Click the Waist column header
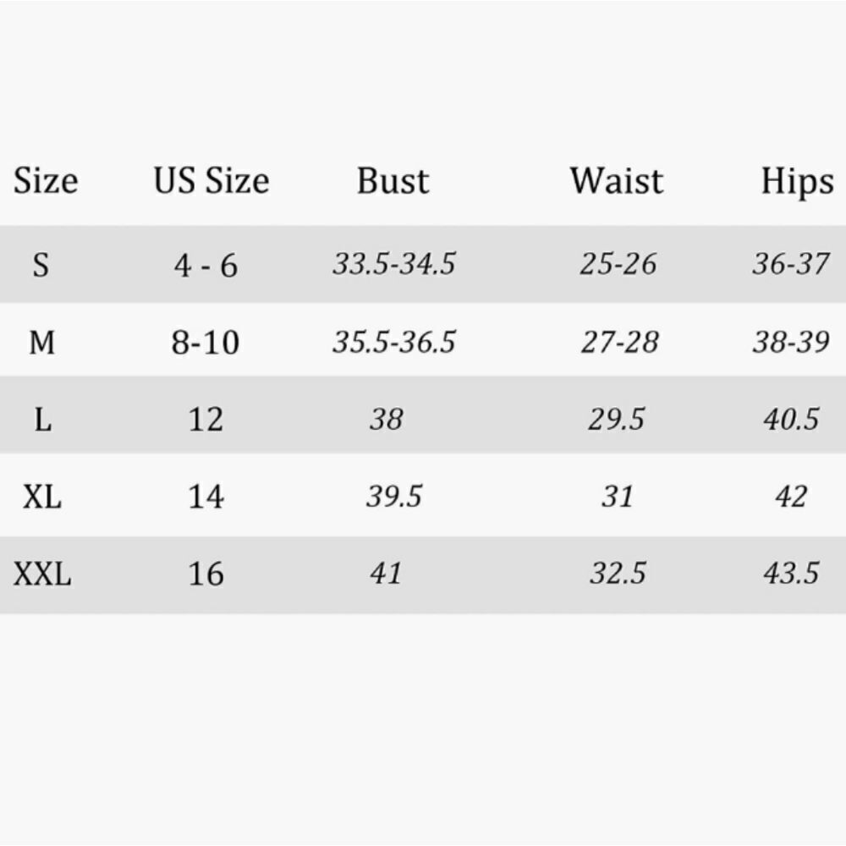846x846 pixels. 617,181
